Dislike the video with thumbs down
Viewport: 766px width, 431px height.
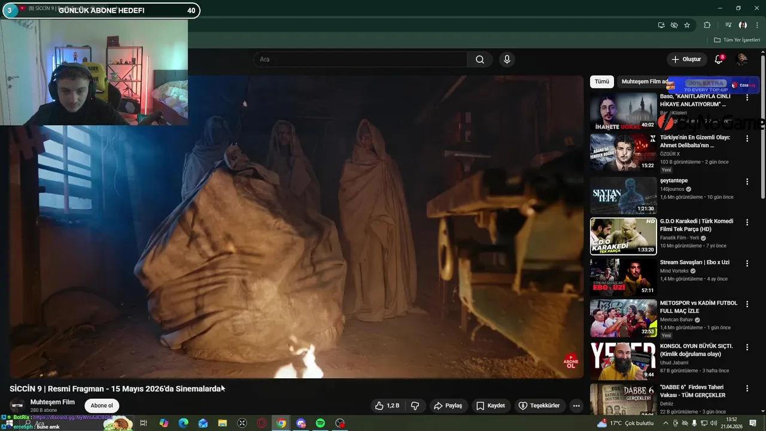[x=415, y=406]
